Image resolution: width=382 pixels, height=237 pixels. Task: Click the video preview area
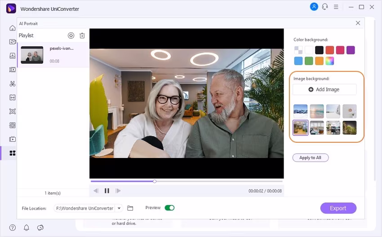tap(187, 103)
